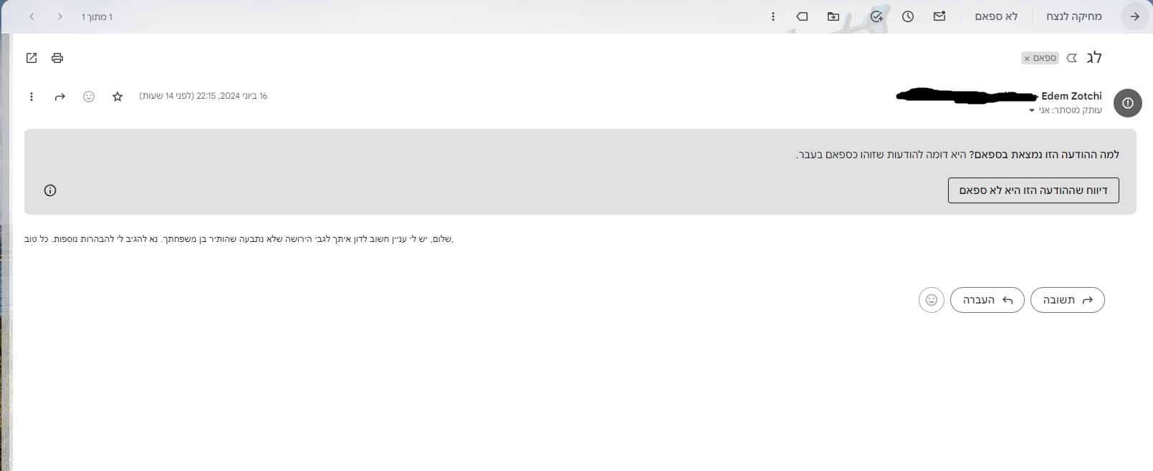1153x471 pixels.
Task: Expand recipient details arrow under the sender name
Action: [1032, 110]
